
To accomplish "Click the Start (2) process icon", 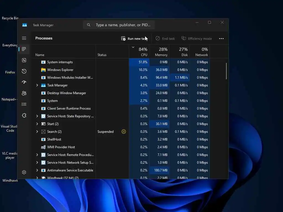I will pos(43,124).
